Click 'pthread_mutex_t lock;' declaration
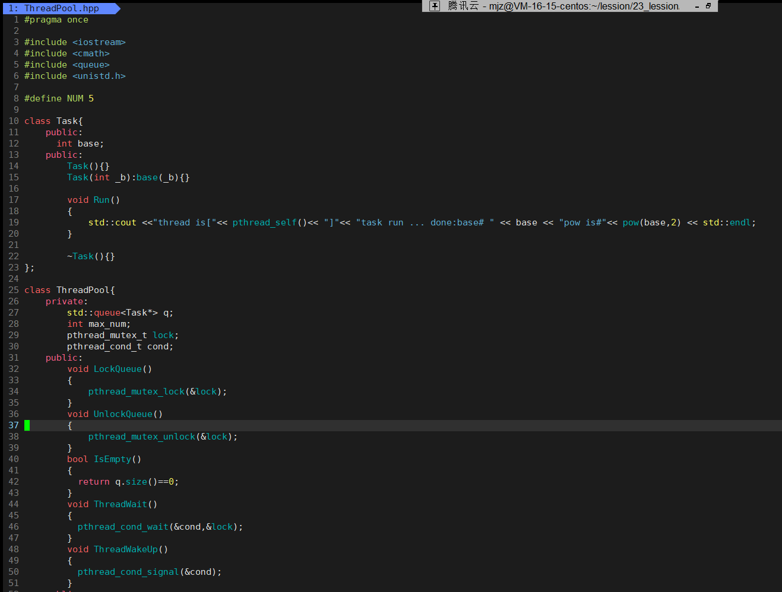 123,335
